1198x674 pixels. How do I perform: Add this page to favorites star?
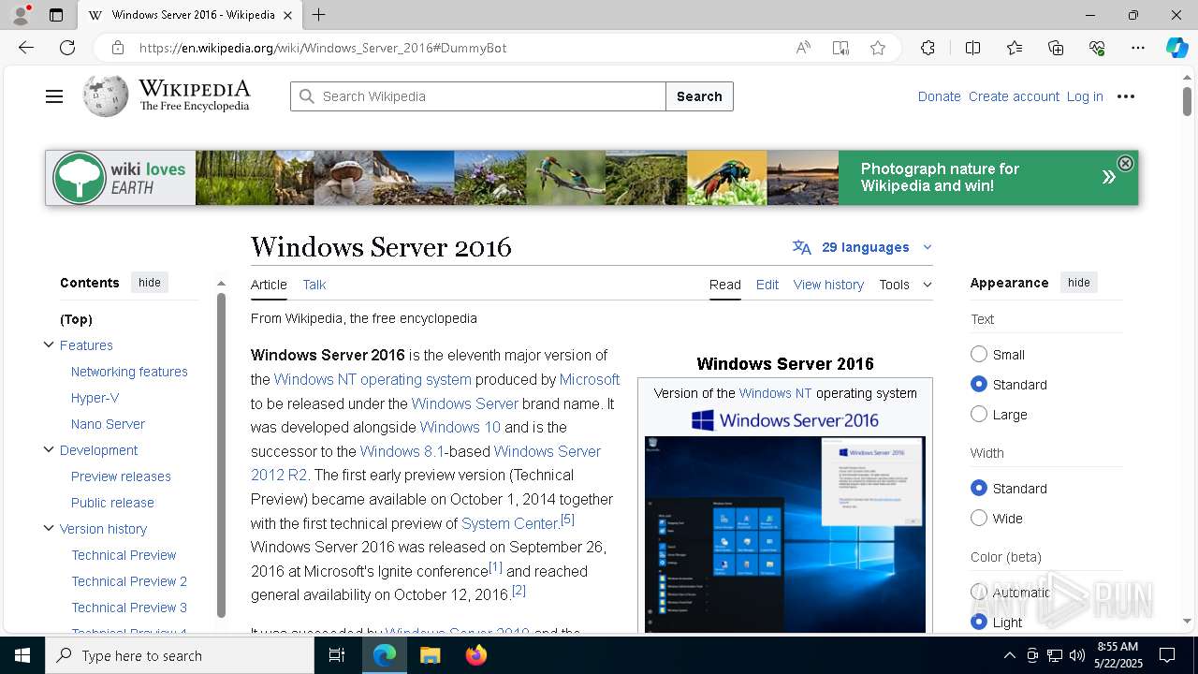(878, 48)
